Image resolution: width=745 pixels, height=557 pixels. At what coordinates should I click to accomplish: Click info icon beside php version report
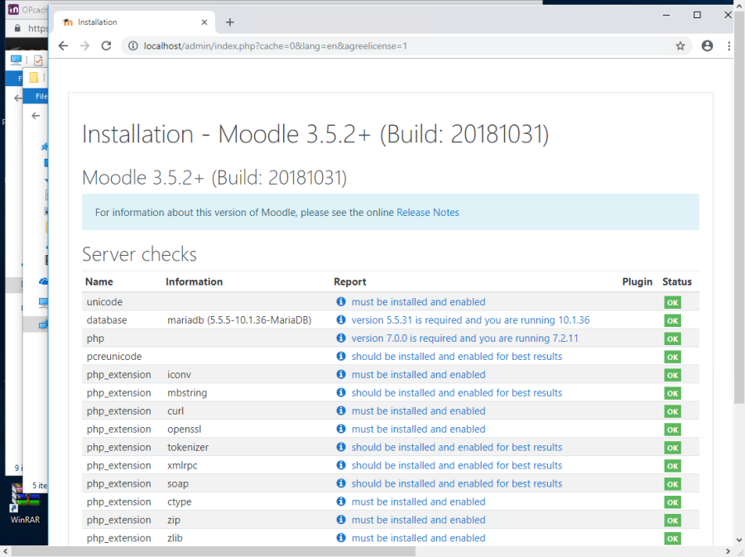(341, 339)
